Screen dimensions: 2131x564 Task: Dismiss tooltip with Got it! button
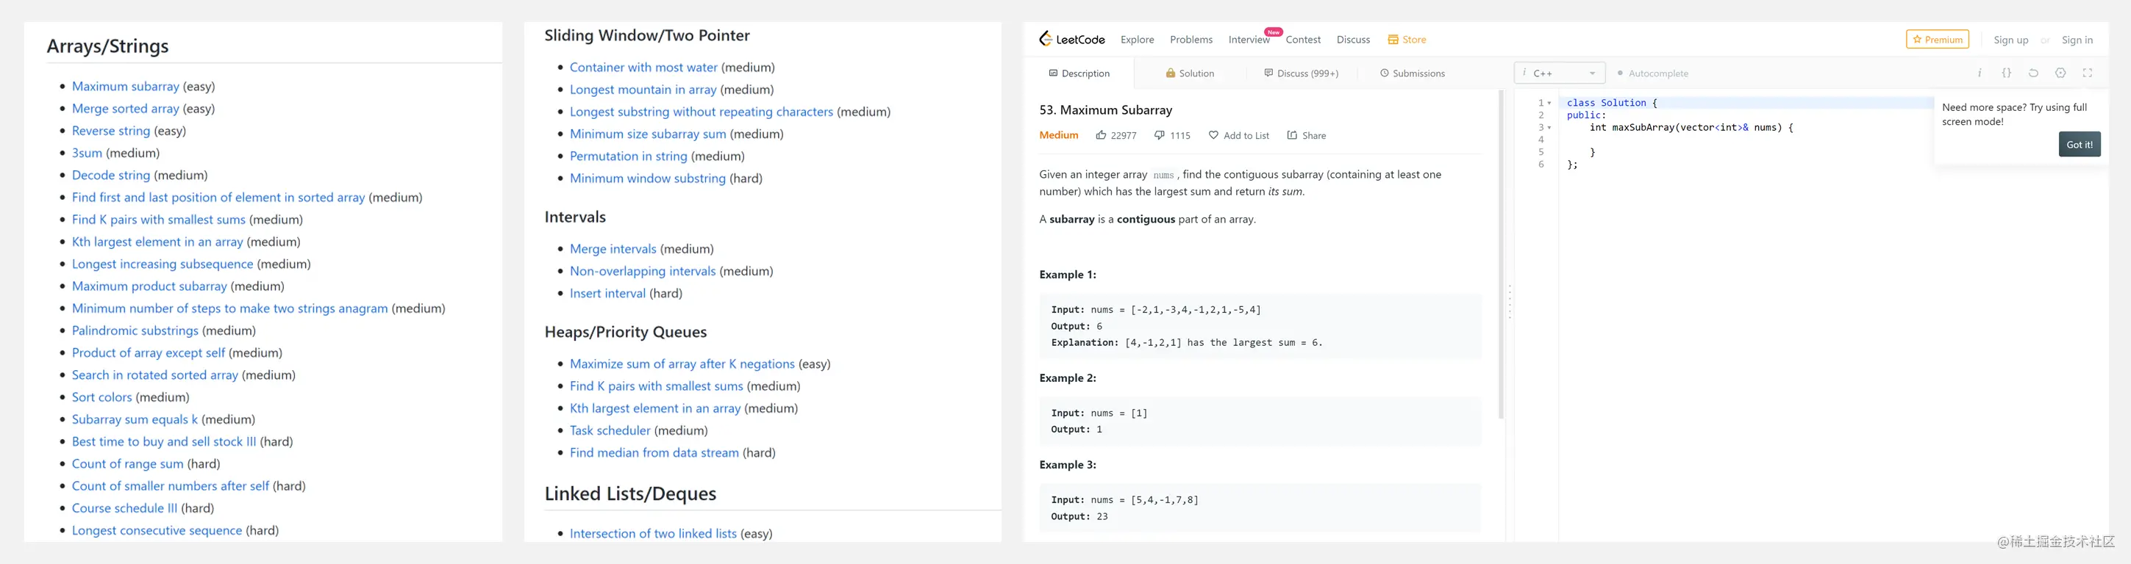pyautogui.click(x=2079, y=145)
